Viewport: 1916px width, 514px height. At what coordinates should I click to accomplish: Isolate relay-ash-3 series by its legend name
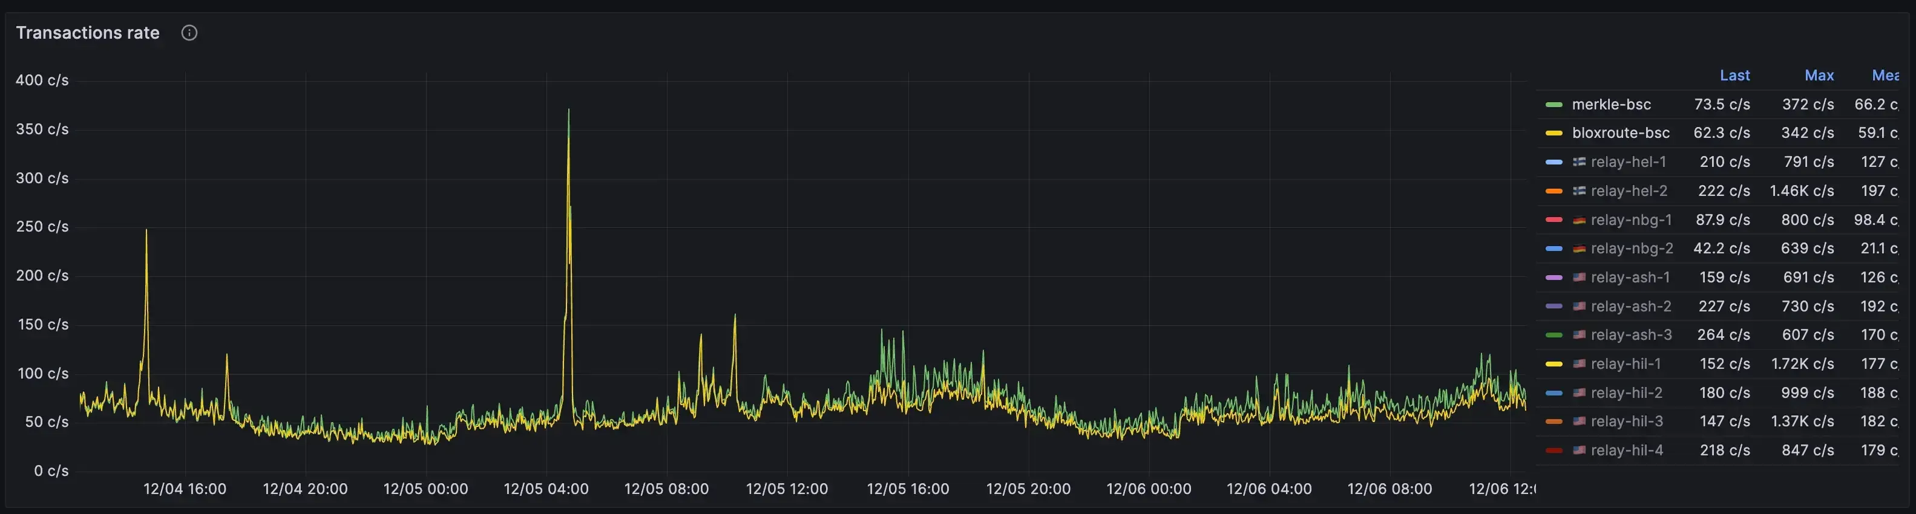(x=1630, y=335)
